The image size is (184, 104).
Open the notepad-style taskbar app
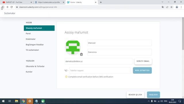36,101
